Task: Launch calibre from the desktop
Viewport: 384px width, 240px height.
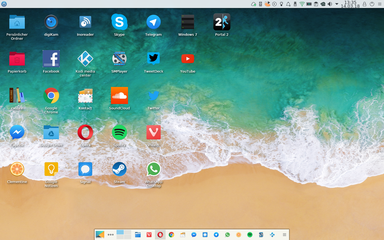Action: click(x=17, y=96)
